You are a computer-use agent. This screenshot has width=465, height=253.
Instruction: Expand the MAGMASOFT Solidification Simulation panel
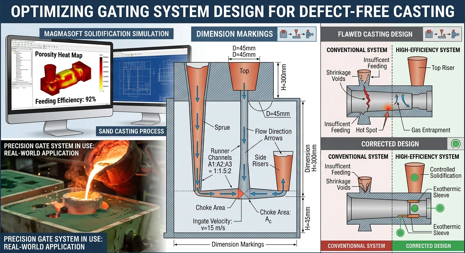click(106, 34)
